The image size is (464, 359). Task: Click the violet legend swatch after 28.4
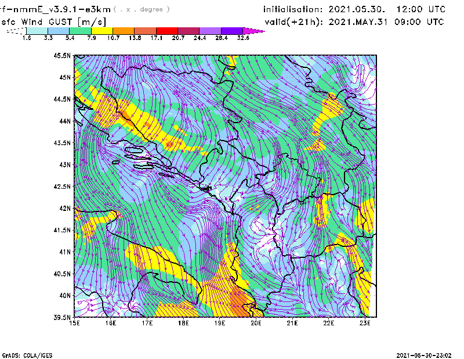coord(232,31)
